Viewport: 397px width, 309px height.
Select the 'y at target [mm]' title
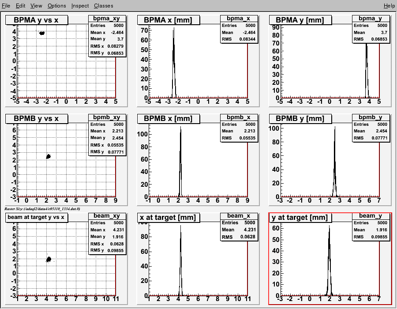click(x=300, y=217)
